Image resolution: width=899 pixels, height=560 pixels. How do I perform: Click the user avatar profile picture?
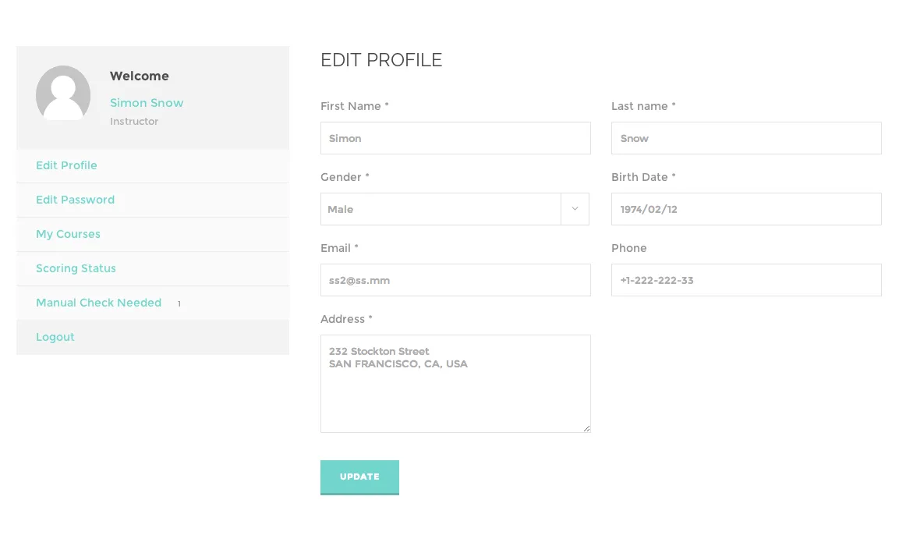pos(63,93)
